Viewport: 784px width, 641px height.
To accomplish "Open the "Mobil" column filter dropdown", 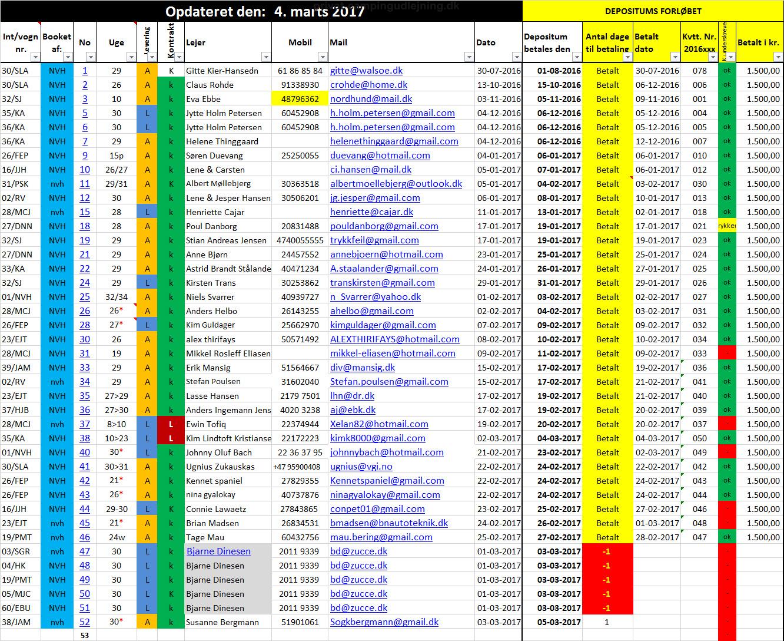I will click(323, 57).
